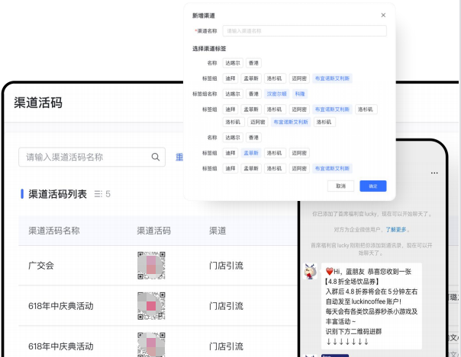The image size is (461, 357).
Task: Click the sender avatar in the chat
Action: coord(311,273)
